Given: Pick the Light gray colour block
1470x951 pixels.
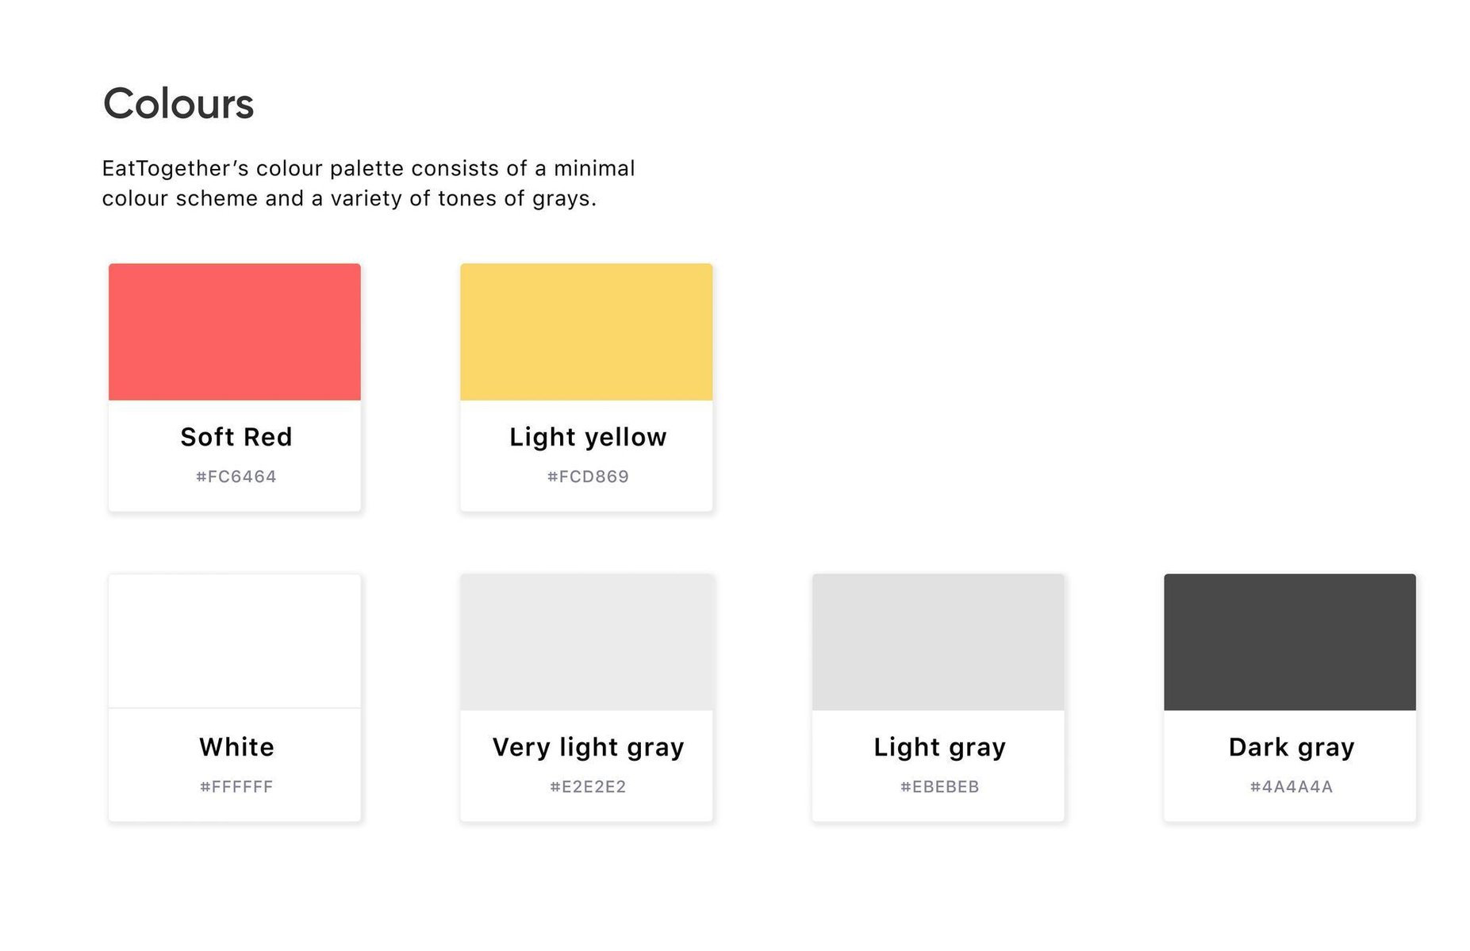Looking at the screenshot, I should pos(938,642).
